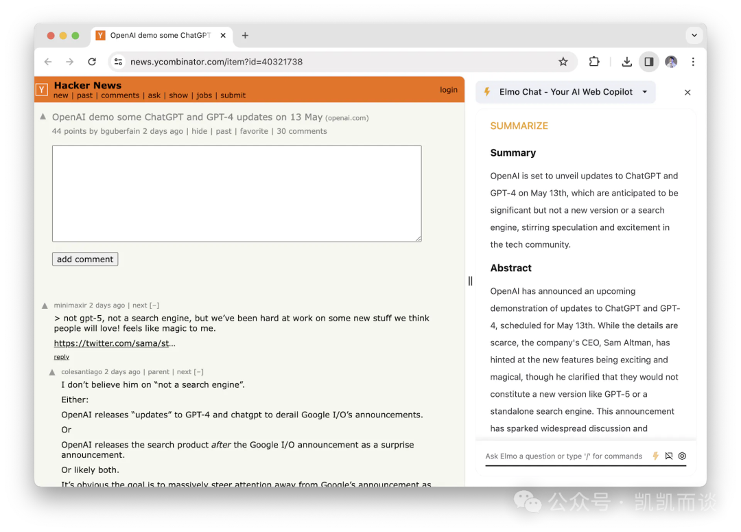Open the Elmo Chat panel dropdown
The height and width of the screenshot is (532, 741).
[644, 92]
